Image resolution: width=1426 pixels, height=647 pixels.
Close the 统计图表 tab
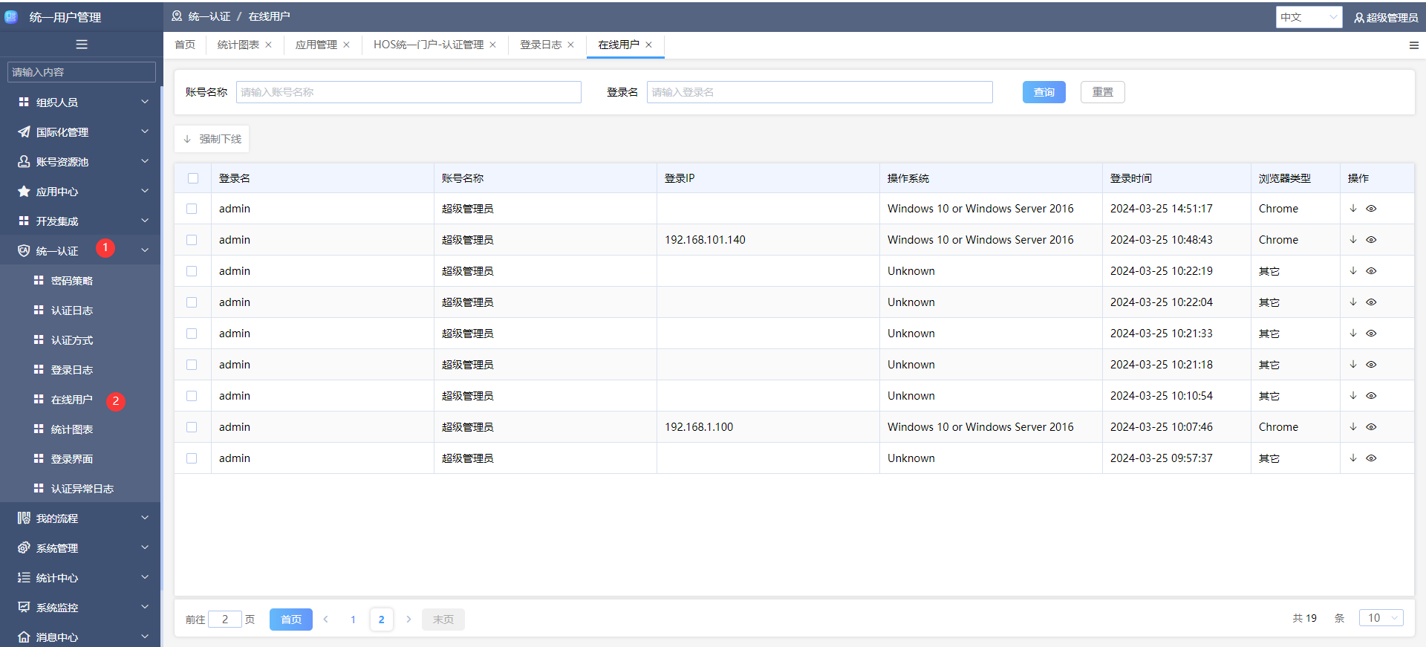point(268,45)
